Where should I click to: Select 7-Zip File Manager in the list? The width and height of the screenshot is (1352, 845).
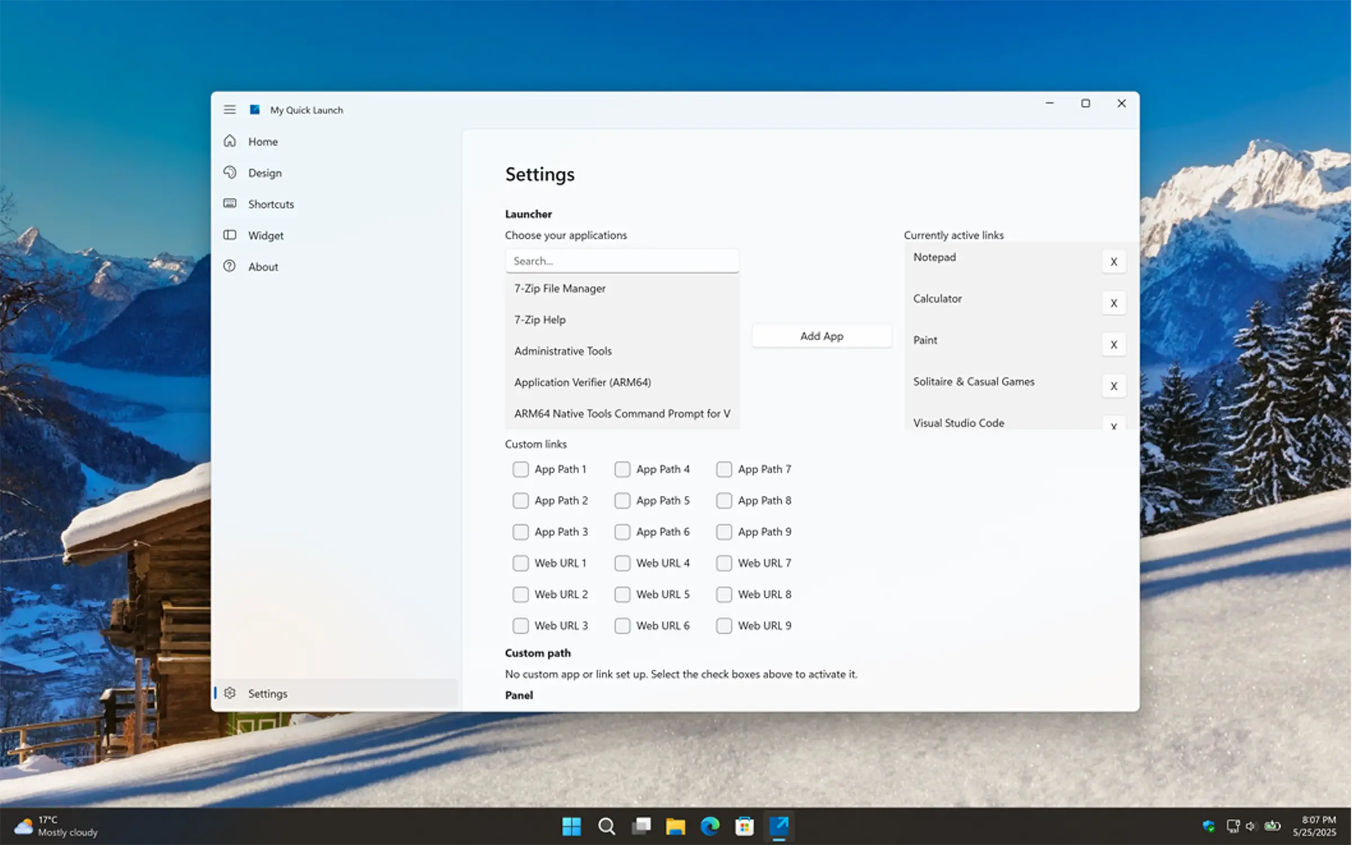coord(622,288)
